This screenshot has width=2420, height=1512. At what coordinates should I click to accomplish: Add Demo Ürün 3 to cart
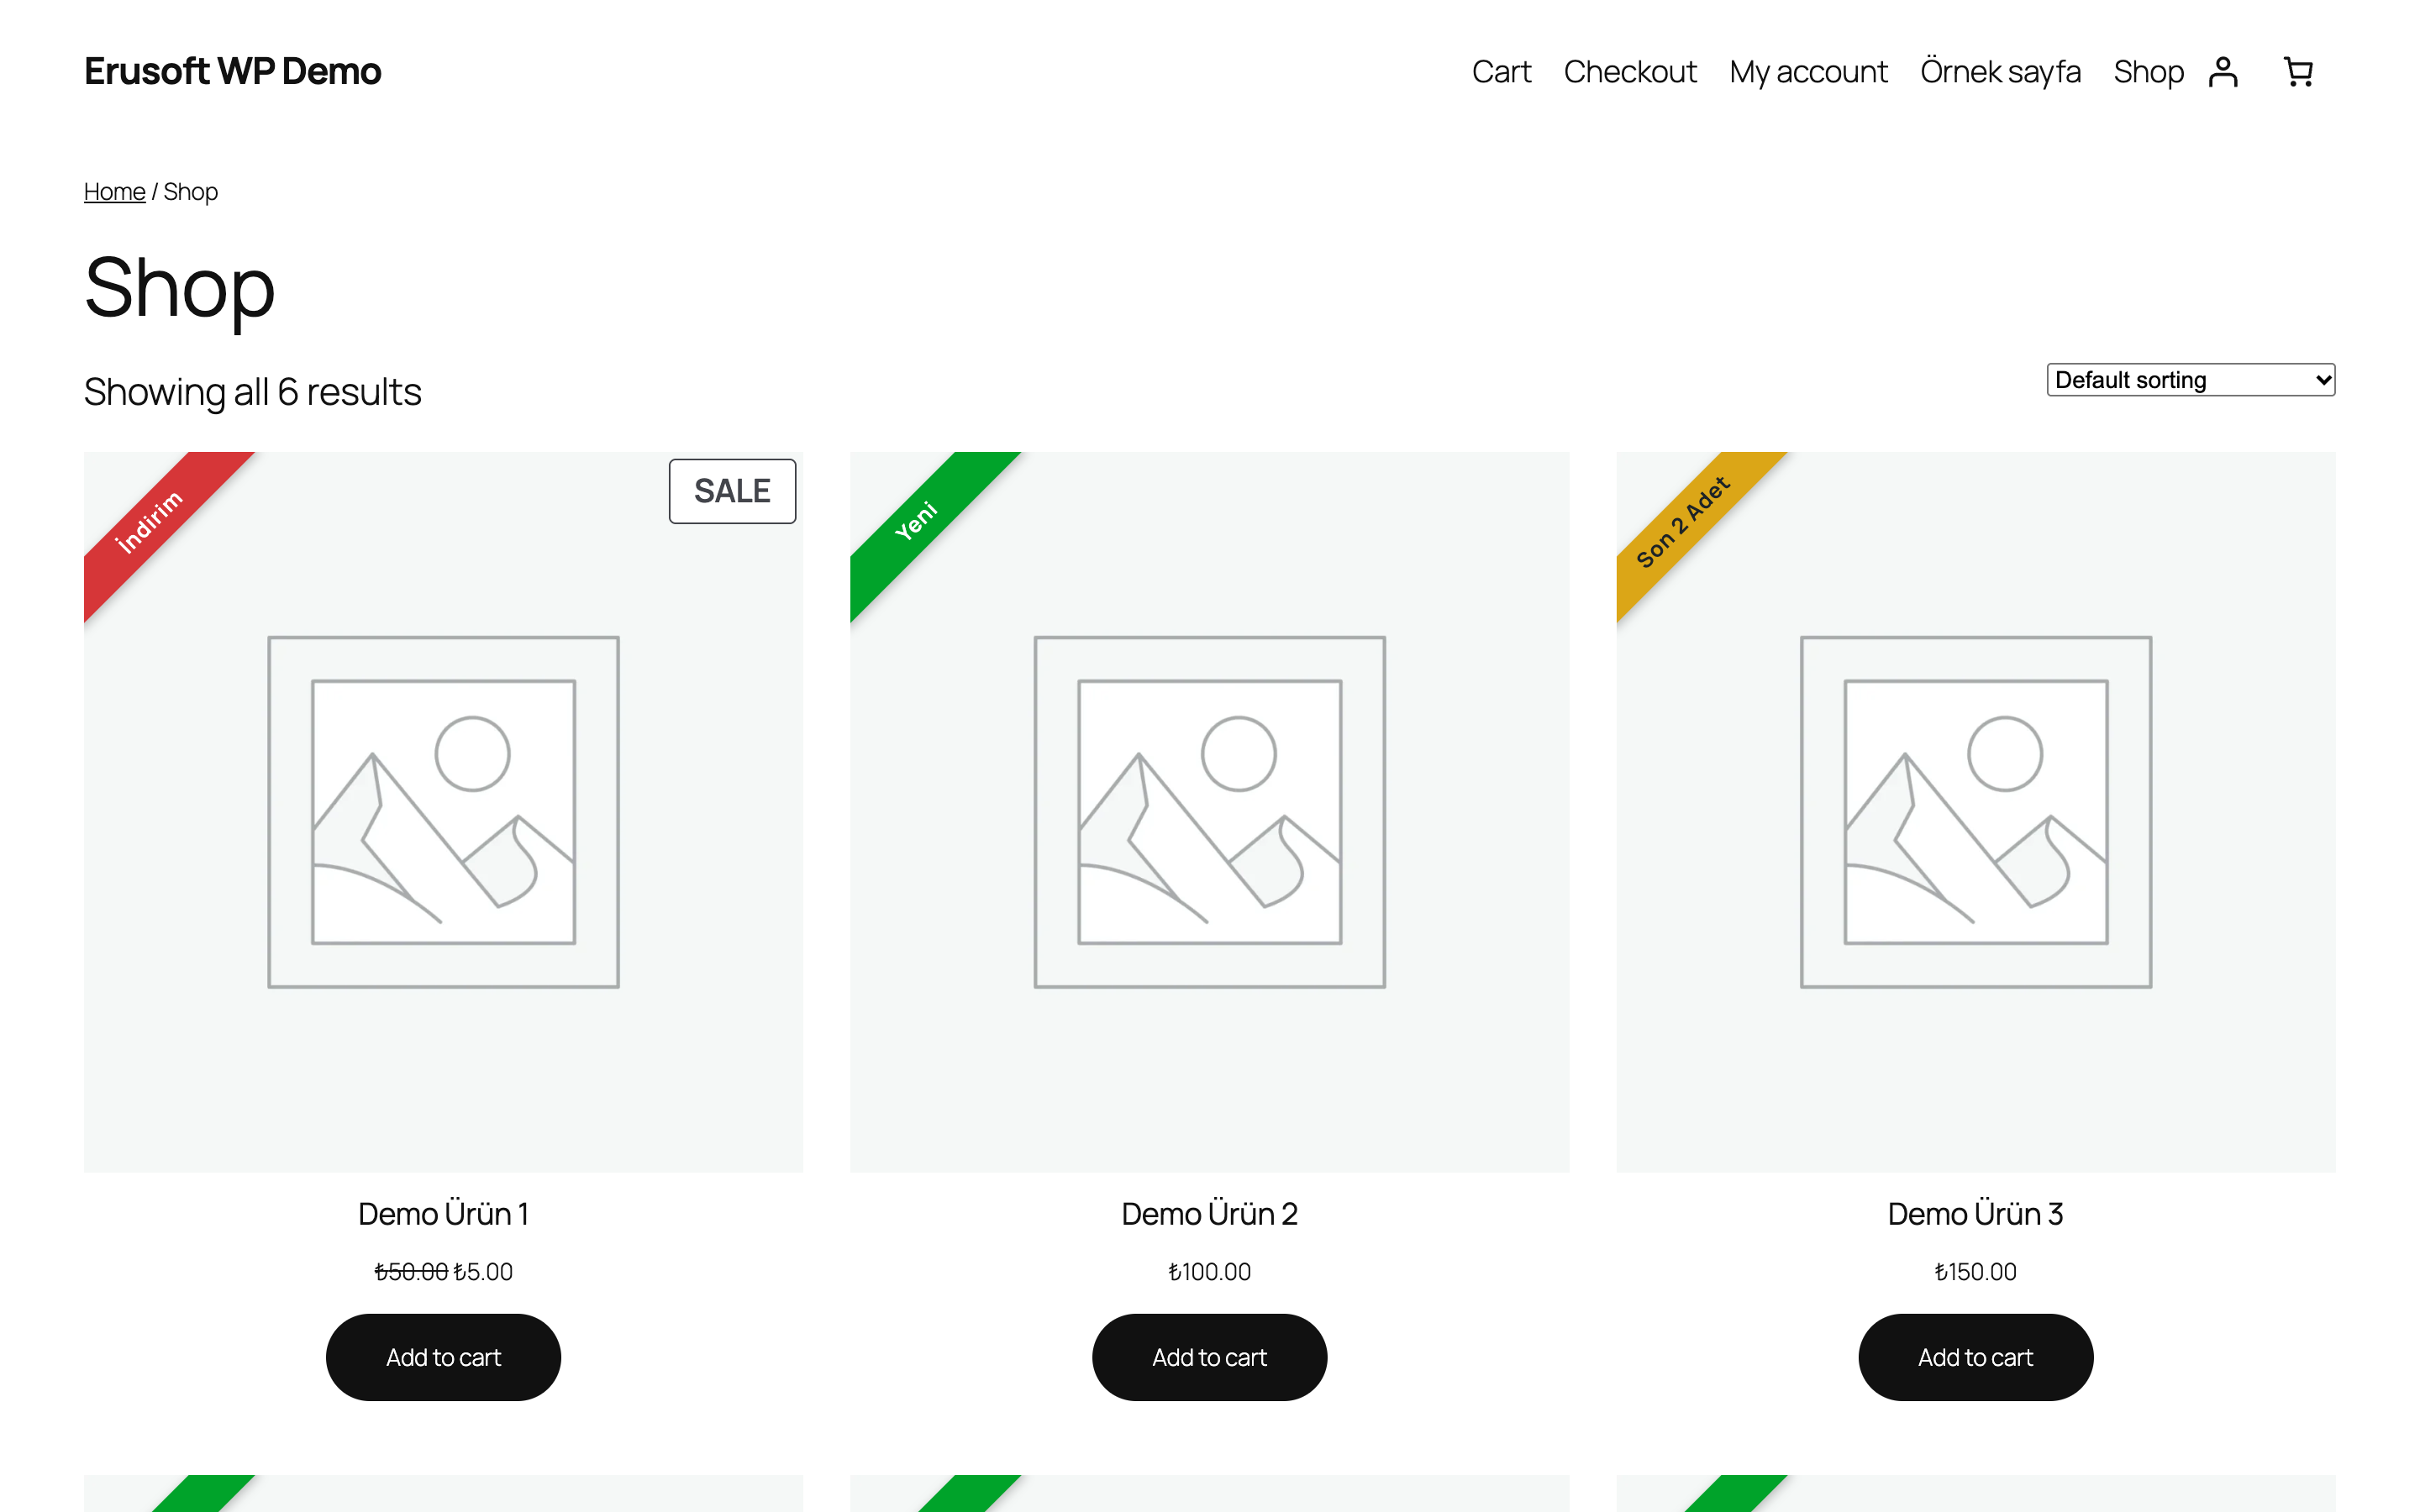[1975, 1357]
